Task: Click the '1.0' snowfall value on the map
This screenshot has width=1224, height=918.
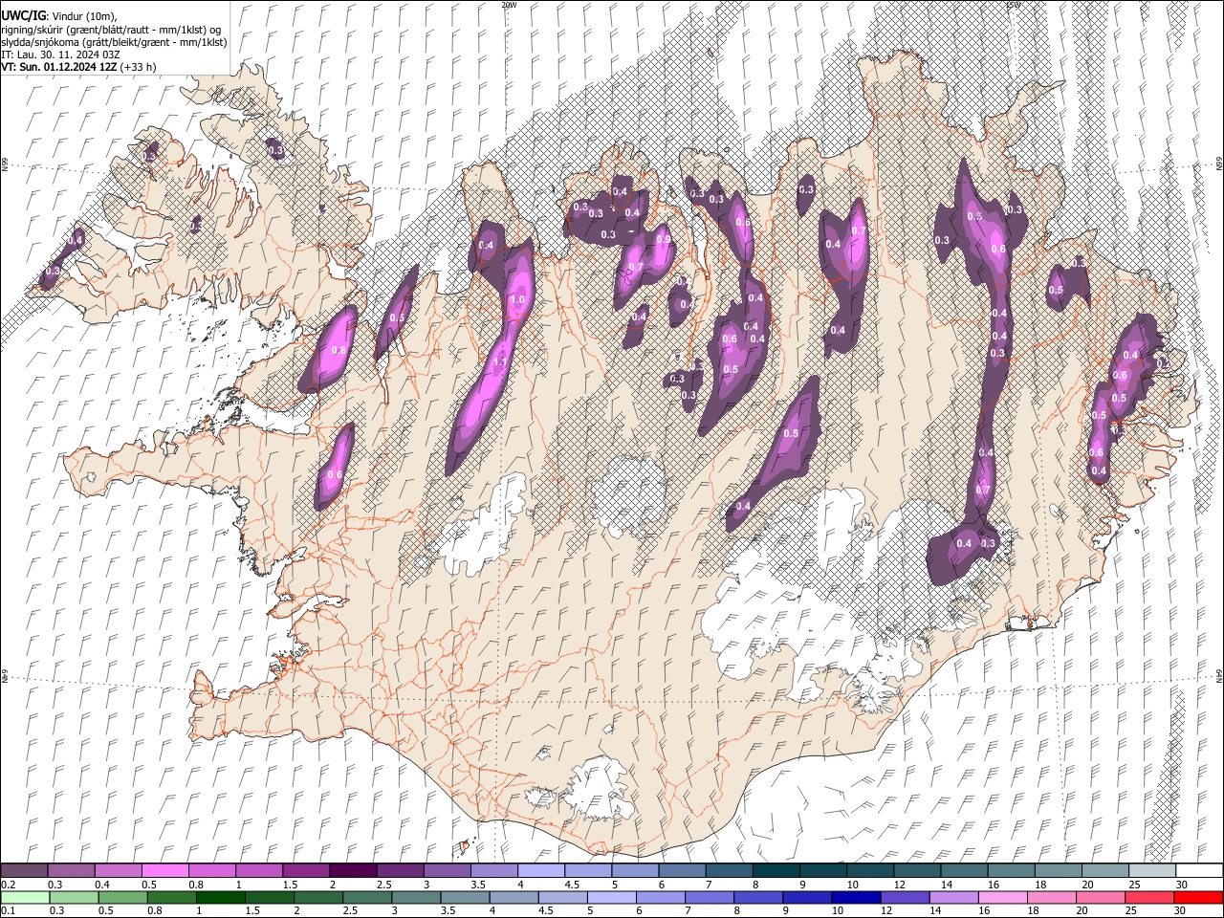Action: 518,300
